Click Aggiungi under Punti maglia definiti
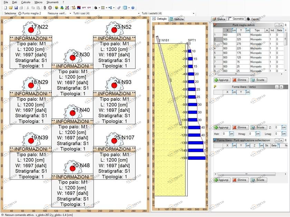This screenshot has height=217, width=290. tap(222, 80)
